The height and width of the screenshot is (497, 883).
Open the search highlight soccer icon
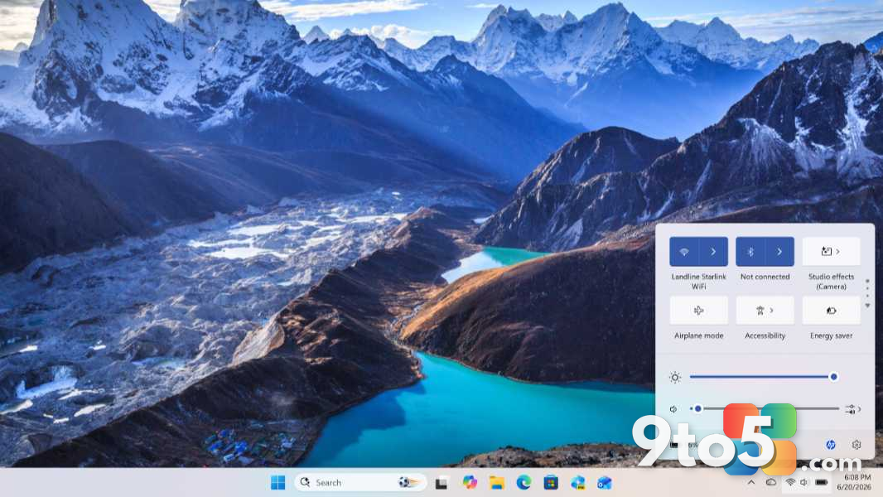(409, 482)
